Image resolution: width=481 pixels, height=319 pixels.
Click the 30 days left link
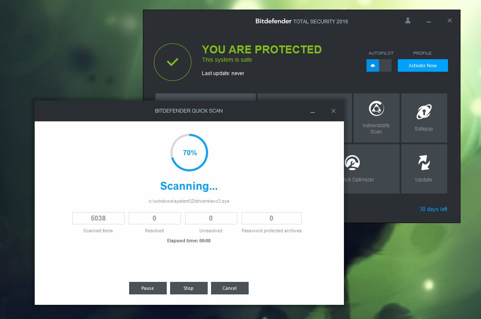click(433, 209)
